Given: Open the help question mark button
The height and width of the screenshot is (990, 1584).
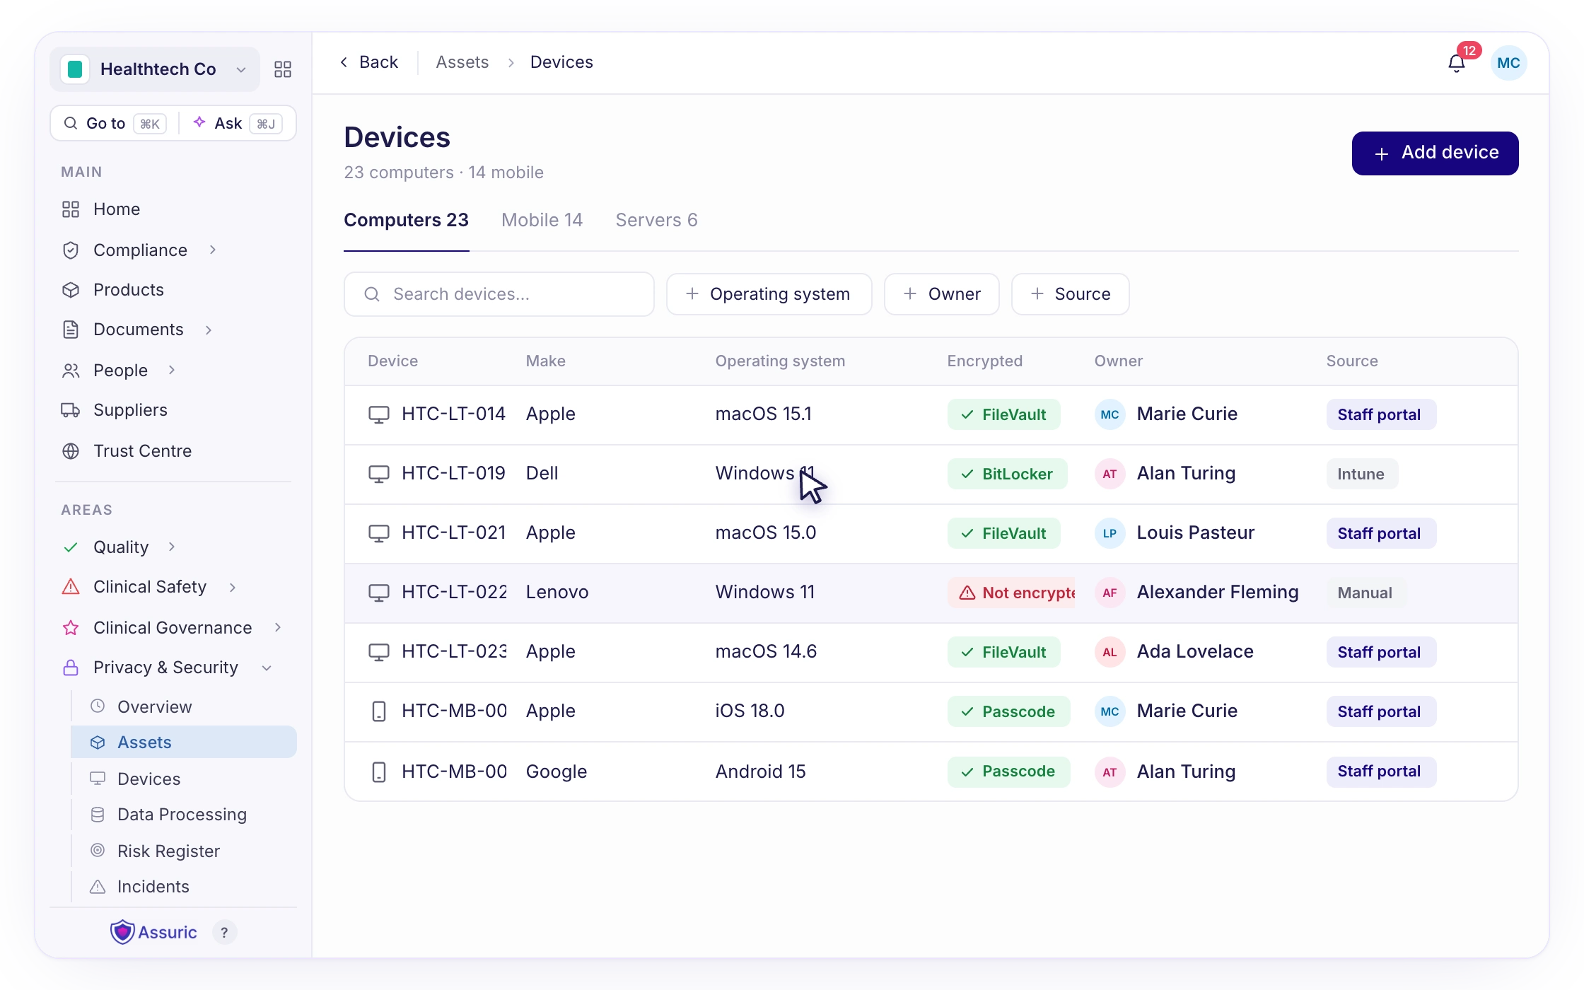Looking at the screenshot, I should pos(224,933).
